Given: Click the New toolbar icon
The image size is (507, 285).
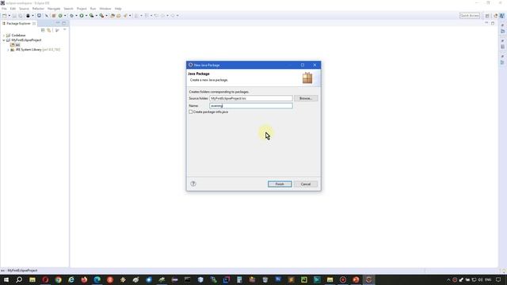Looking at the screenshot, I should coord(4,16).
